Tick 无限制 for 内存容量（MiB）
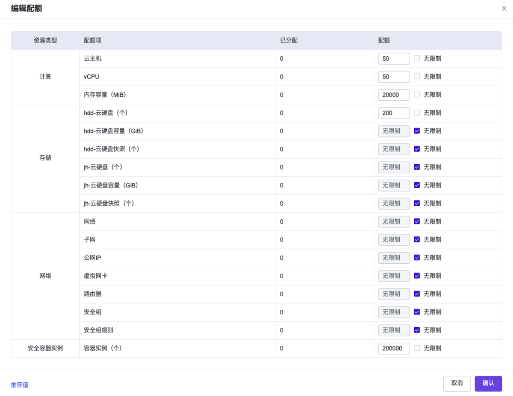 [417, 95]
